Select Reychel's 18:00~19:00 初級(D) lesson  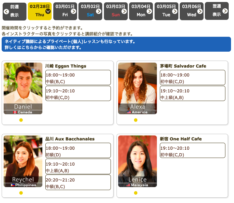pos(78,151)
